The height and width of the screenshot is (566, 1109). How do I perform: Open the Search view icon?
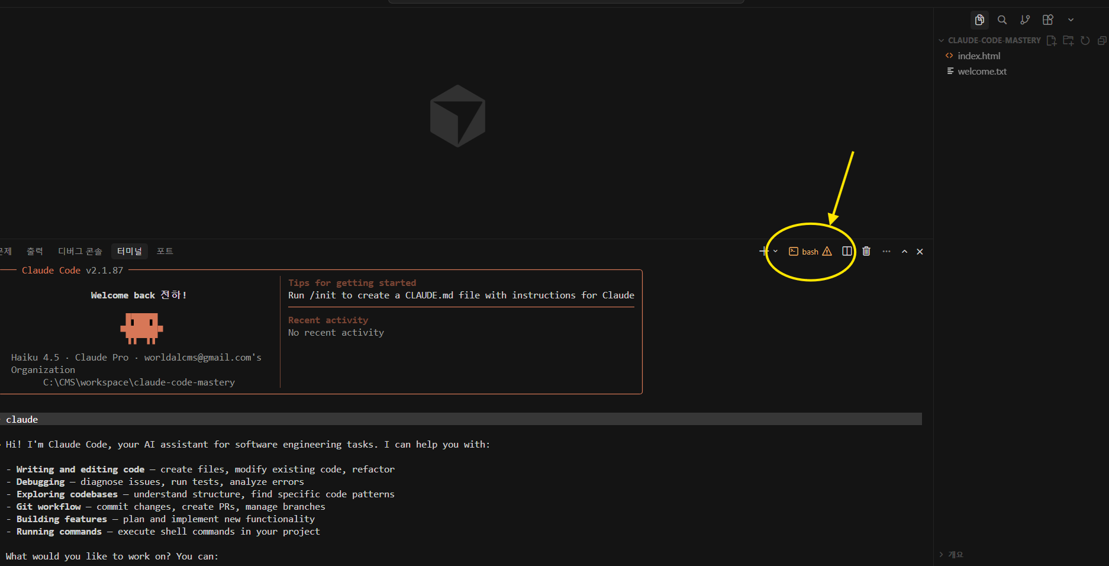[1002, 20]
